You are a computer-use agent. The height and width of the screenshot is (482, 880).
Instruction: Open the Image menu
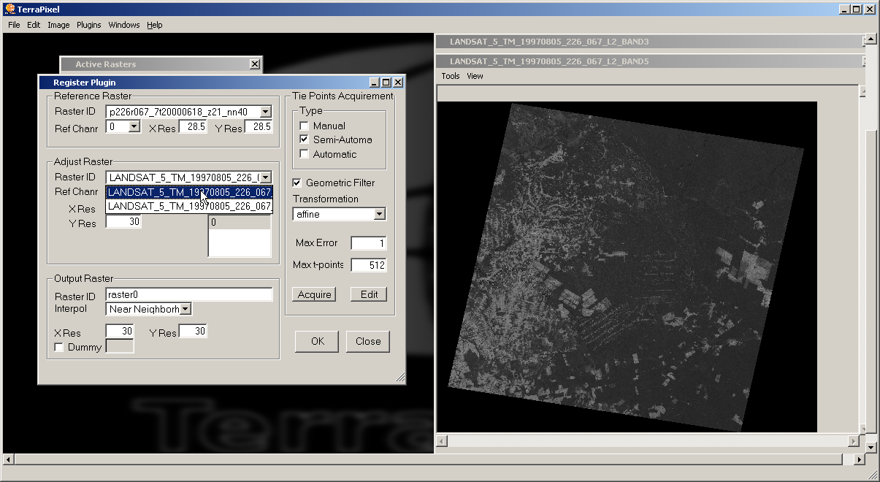click(x=58, y=25)
